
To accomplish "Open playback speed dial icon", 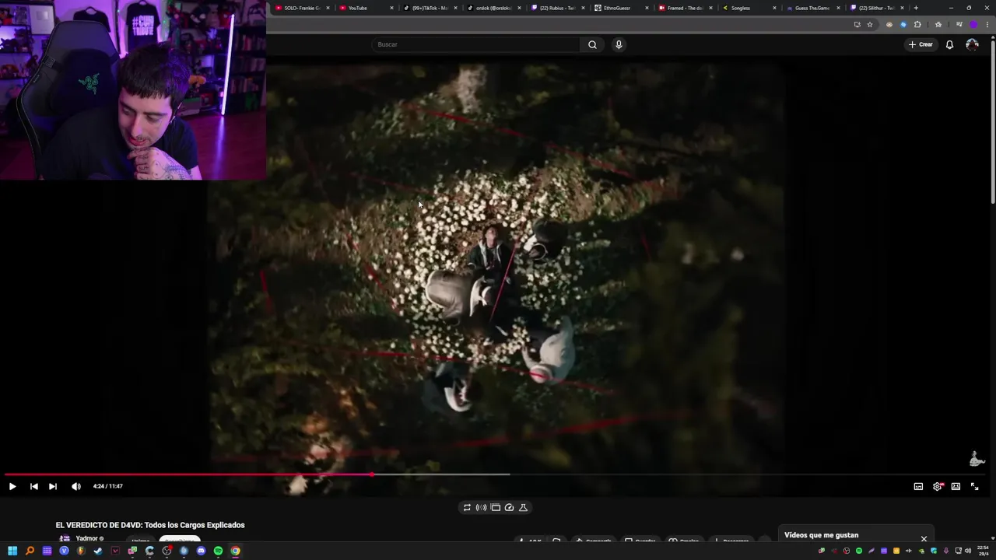I will 509,507.
